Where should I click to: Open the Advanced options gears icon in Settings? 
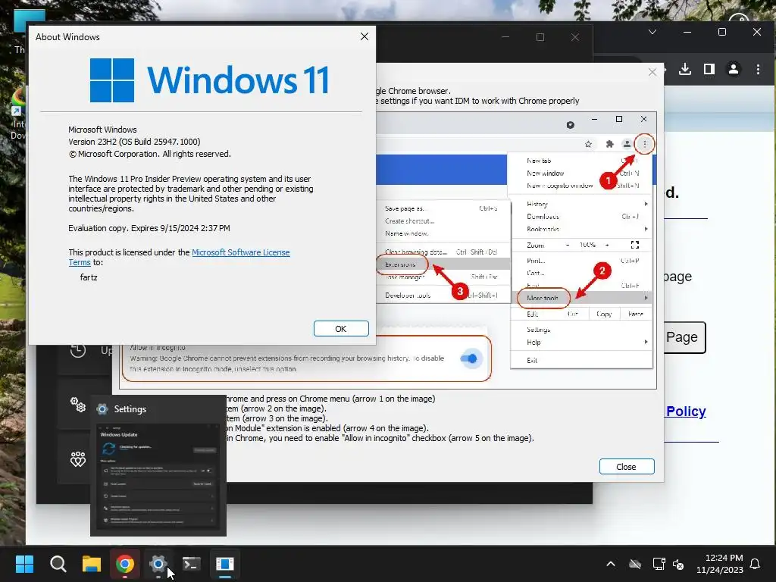78,405
